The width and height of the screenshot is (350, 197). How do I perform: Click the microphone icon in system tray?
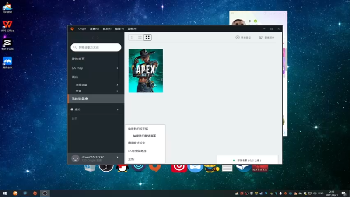(280, 193)
